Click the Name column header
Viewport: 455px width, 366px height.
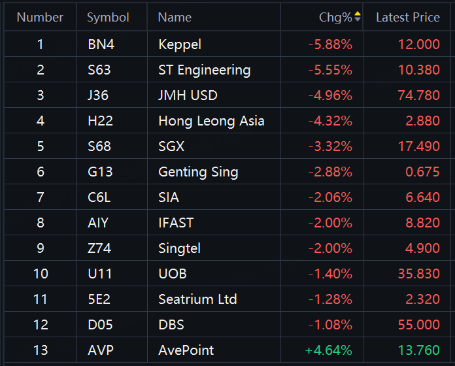coord(174,17)
